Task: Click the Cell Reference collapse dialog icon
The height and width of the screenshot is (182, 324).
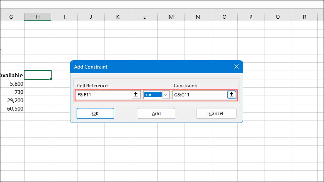Action: click(136, 95)
